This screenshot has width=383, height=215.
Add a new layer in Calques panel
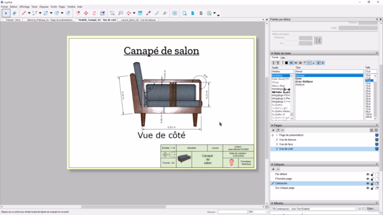click(x=273, y=169)
